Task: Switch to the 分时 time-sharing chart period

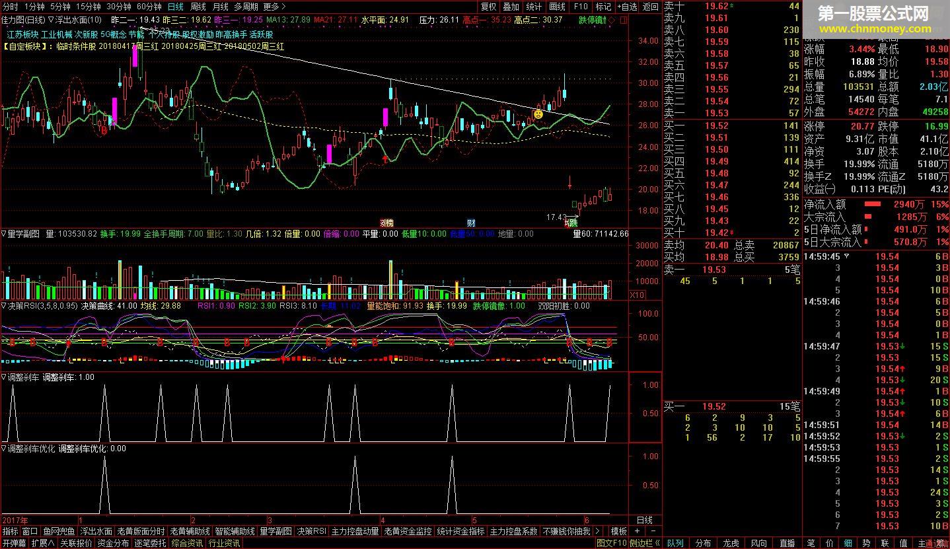Action: [11, 7]
